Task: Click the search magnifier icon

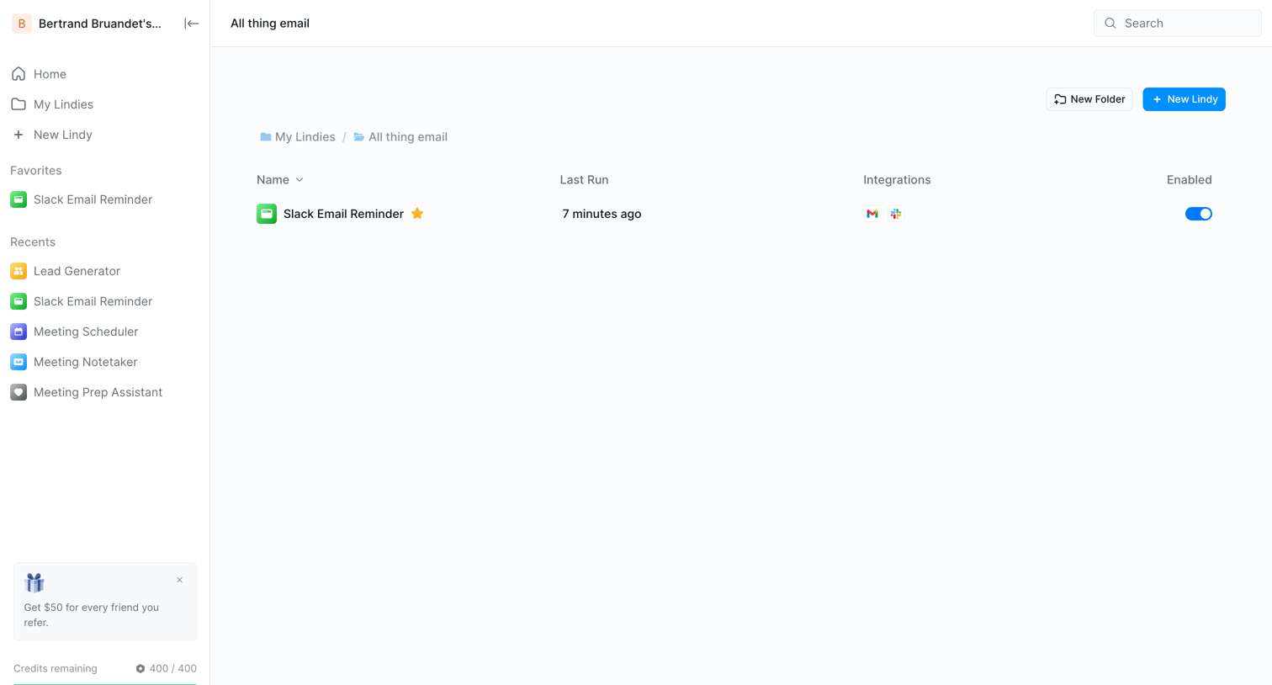Action: click(x=1110, y=24)
